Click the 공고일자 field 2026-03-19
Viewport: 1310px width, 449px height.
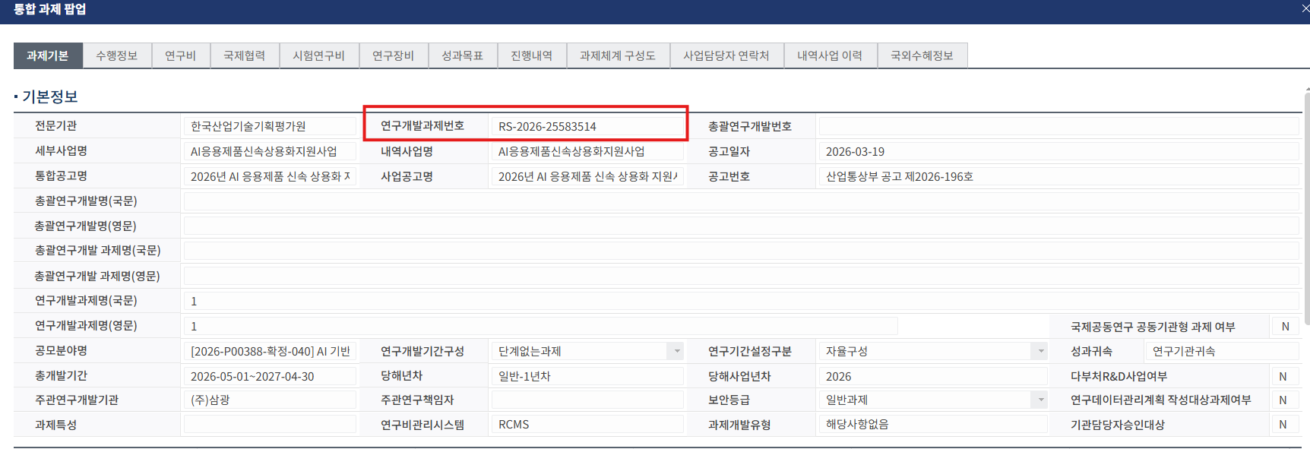(x=1059, y=151)
